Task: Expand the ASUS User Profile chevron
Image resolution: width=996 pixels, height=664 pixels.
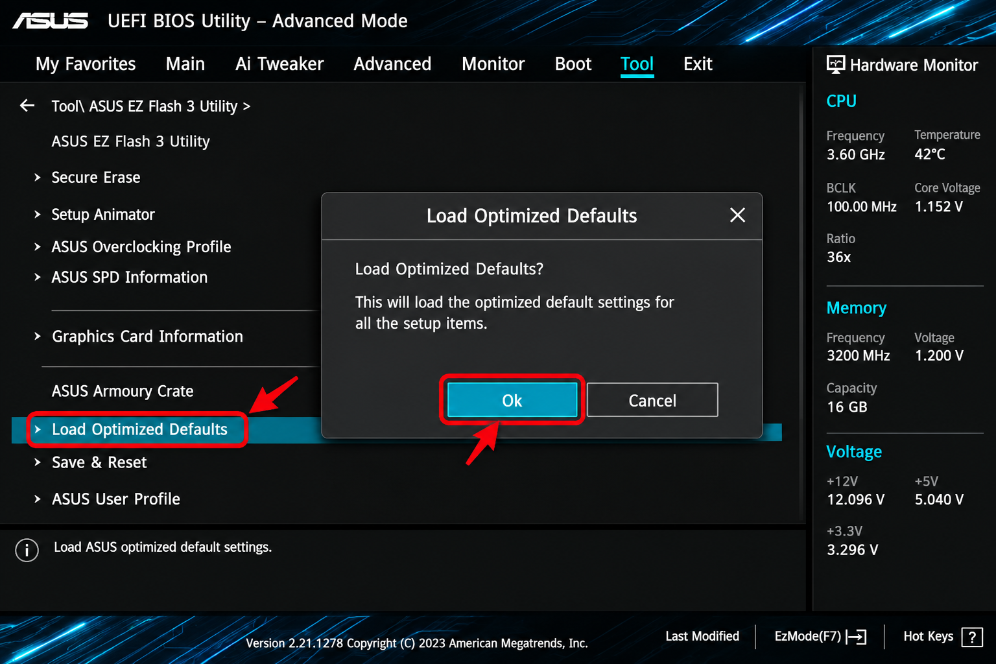Action: [38, 499]
